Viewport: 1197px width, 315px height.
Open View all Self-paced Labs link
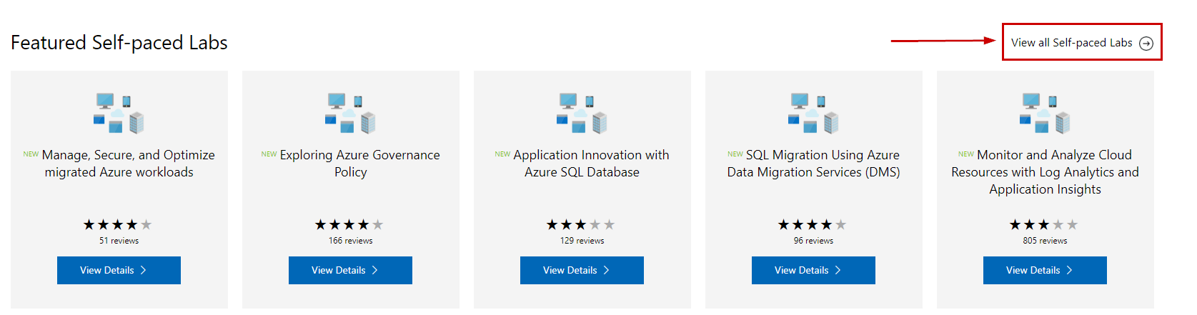1082,43
